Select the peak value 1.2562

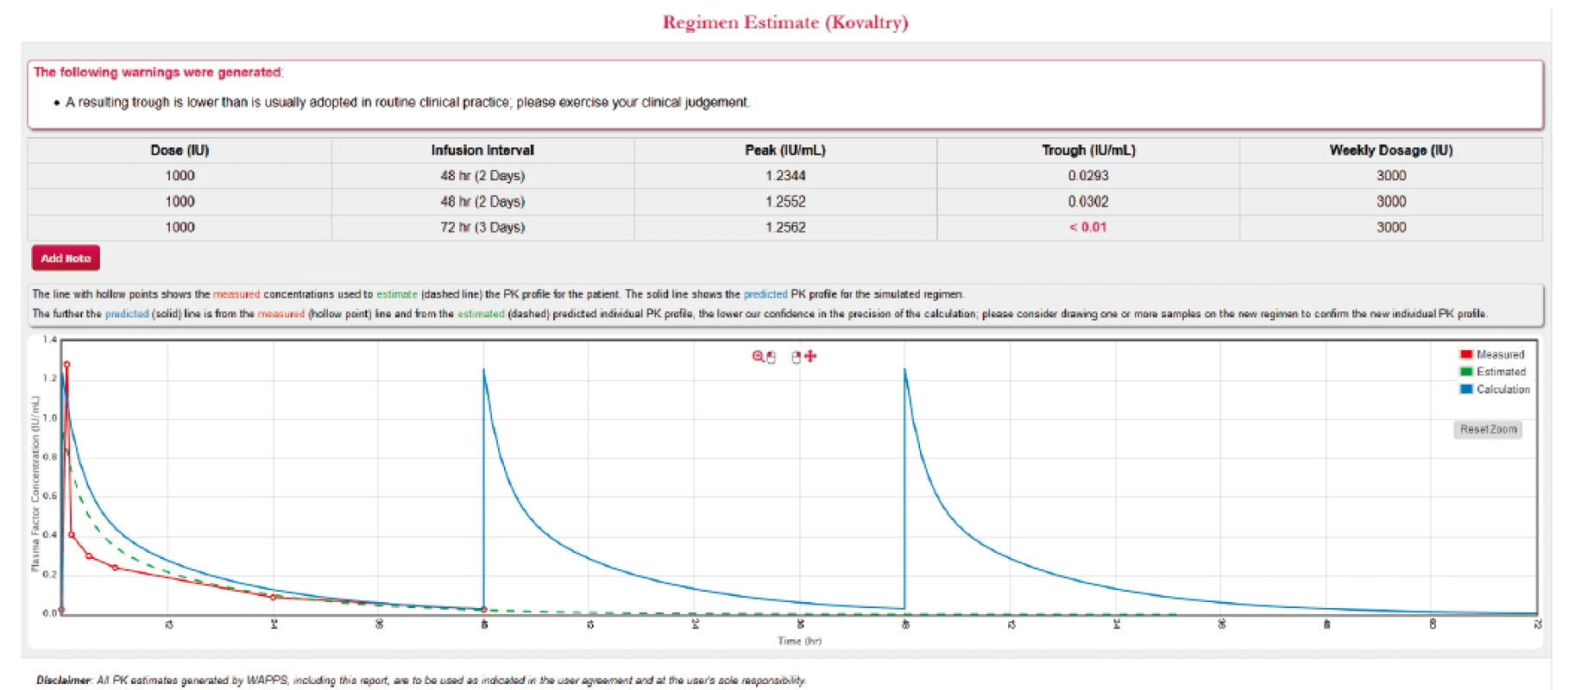785,228
